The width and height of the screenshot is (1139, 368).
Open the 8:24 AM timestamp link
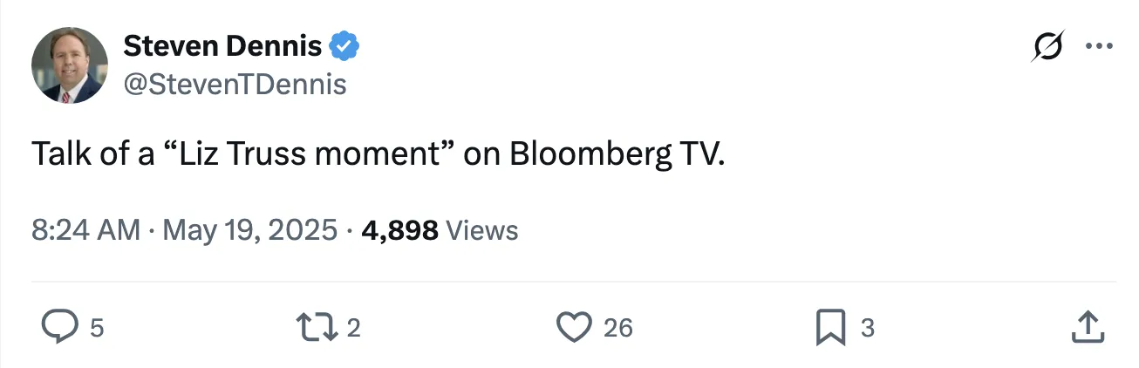coord(85,230)
